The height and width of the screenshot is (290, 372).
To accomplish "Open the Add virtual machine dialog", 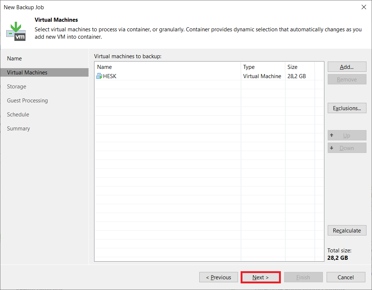I will (x=347, y=67).
